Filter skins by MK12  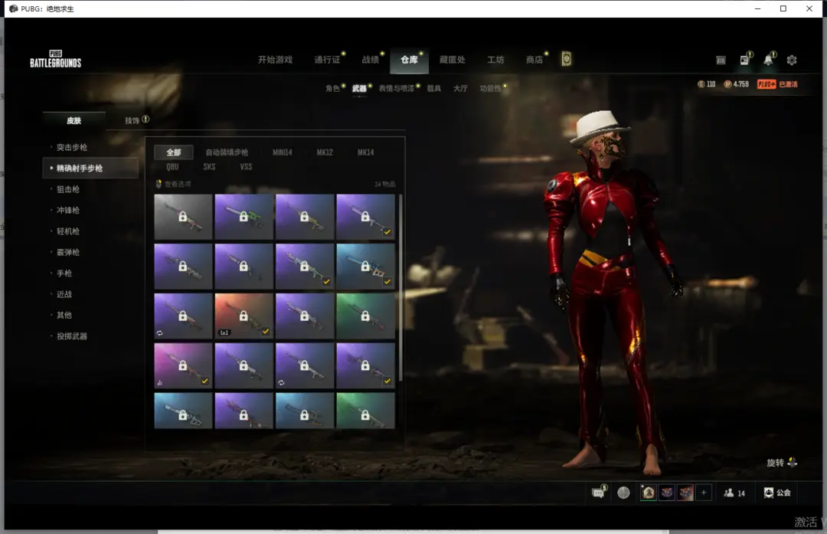[x=325, y=152]
